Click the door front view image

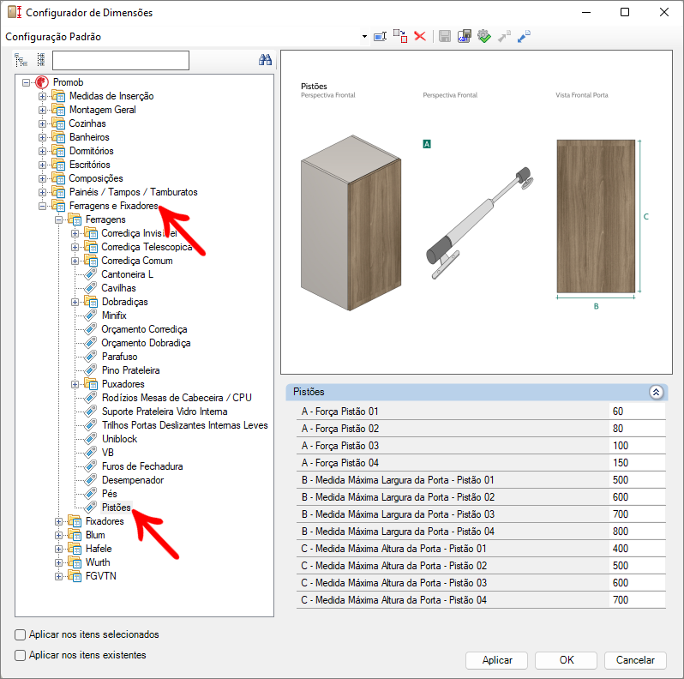tap(596, 216)
